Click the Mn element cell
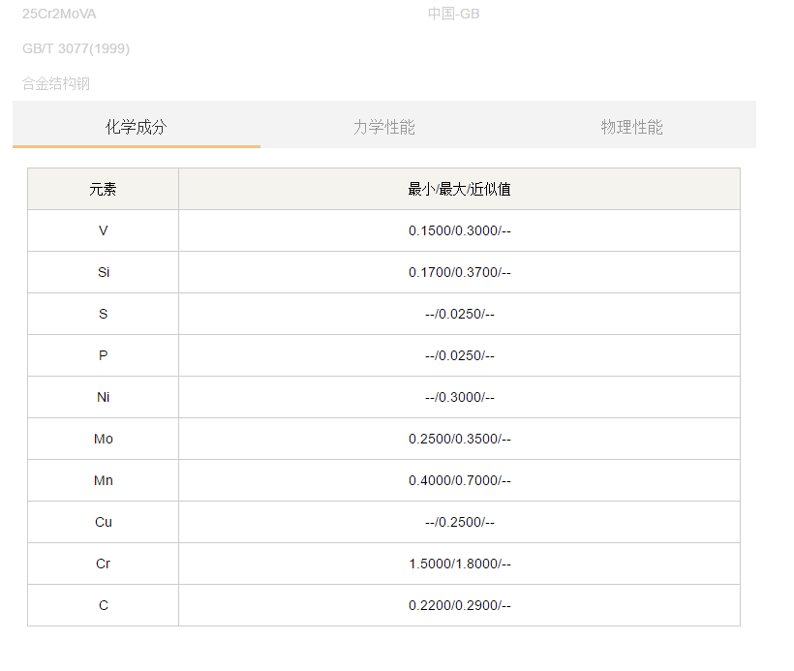Image resolution: width=794 pixels, height=671 pixels. click(x=103, y=480)
